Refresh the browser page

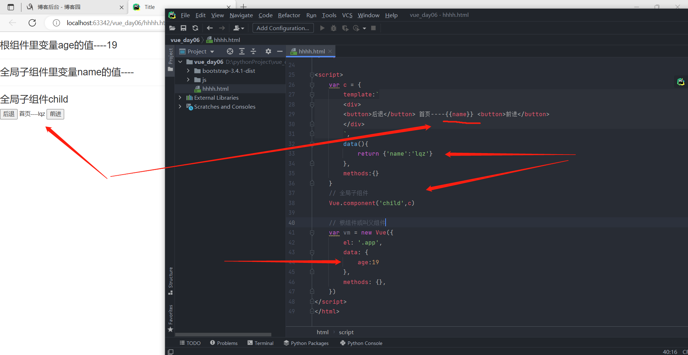coord(32,23)
